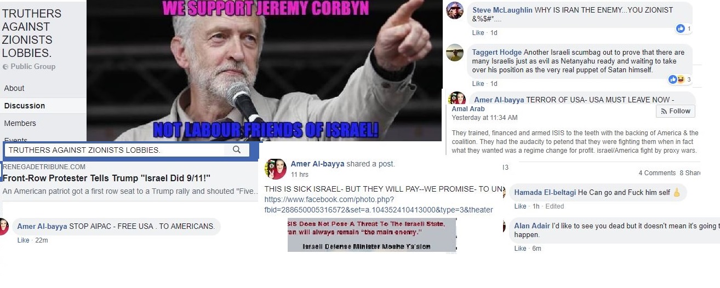The image size is (720, 288).
Task: Click Steve McLaughlin's profile avatar
Action: 455,11
